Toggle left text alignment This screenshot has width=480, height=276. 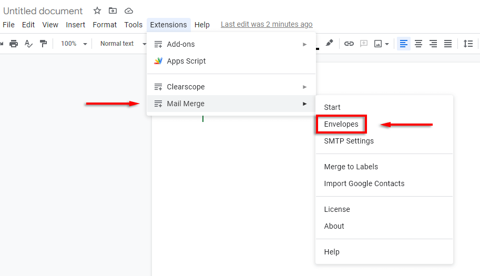[x=404, y=44]
